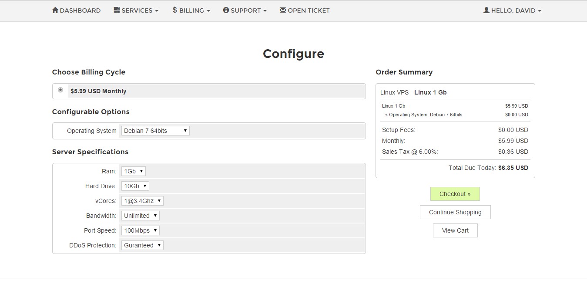Click the Total Due Today $6.35 USD amount
Screen dimensions: 587x291
point(513,168)
